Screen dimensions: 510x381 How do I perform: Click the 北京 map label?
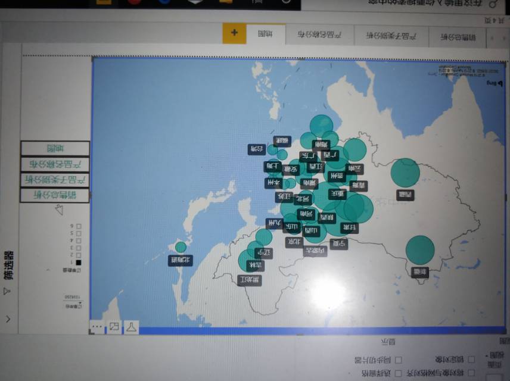294,242
